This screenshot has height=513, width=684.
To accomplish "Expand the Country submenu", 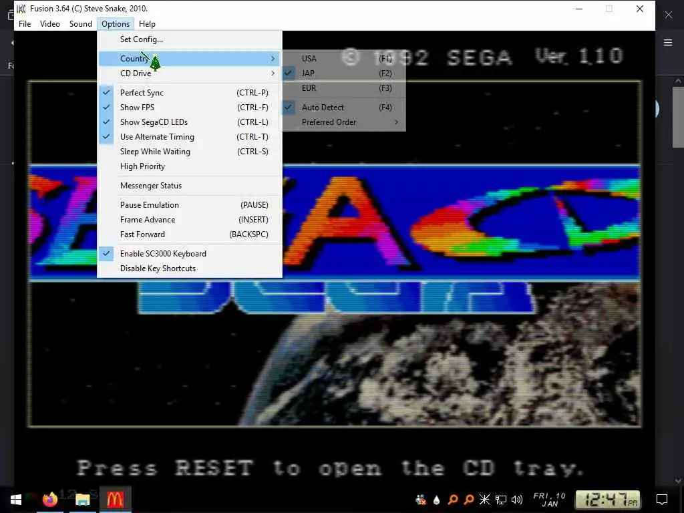I will (x=189, y=59).
